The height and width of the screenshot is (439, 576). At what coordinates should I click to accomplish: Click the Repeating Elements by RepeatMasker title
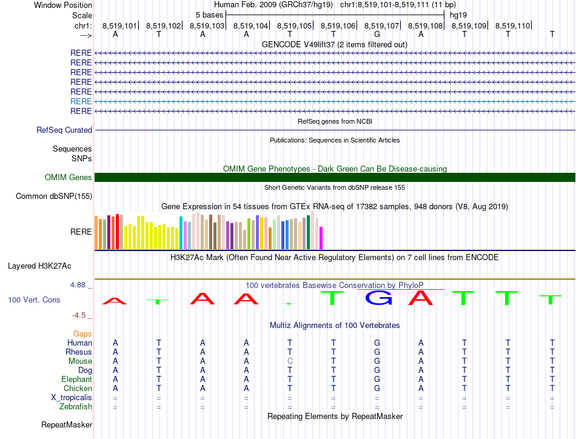pyautogui.click(x=335, y=416)
